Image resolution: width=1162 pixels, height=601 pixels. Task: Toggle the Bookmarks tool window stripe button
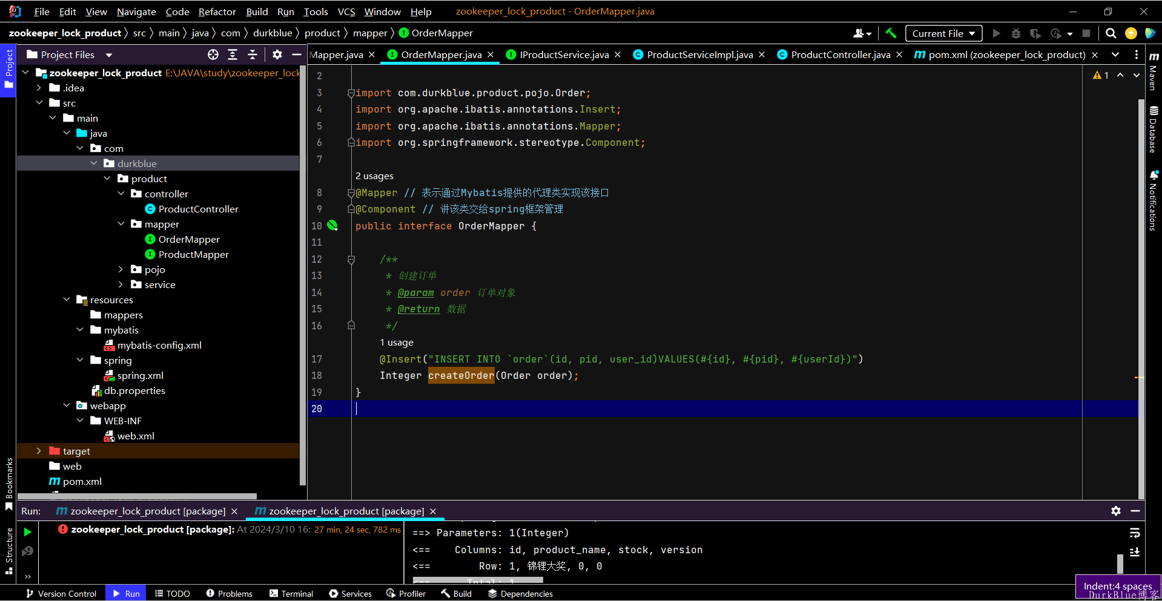pos(8,483)
